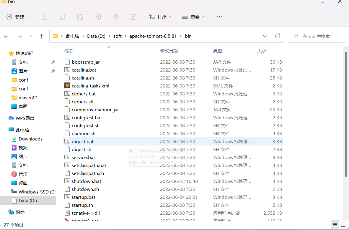Image resolution: width=349 pixels, height=230 pixels.
Task: Click the Rename icon in toolbar
Action: point(98,17)
